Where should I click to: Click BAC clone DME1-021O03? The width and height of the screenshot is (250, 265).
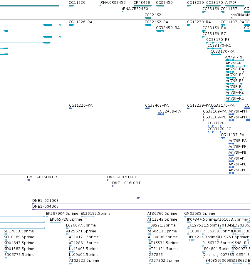point(141,204)
